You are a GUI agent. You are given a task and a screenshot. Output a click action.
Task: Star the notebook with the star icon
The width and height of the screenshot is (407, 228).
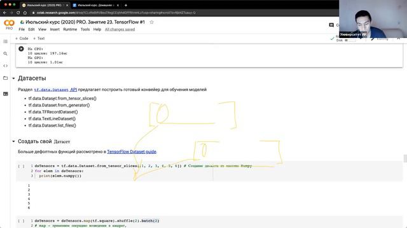(x=151, y=22)
